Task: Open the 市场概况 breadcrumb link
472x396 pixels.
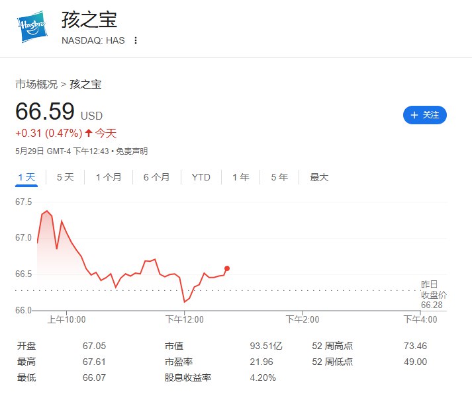Action: point(36,84)
